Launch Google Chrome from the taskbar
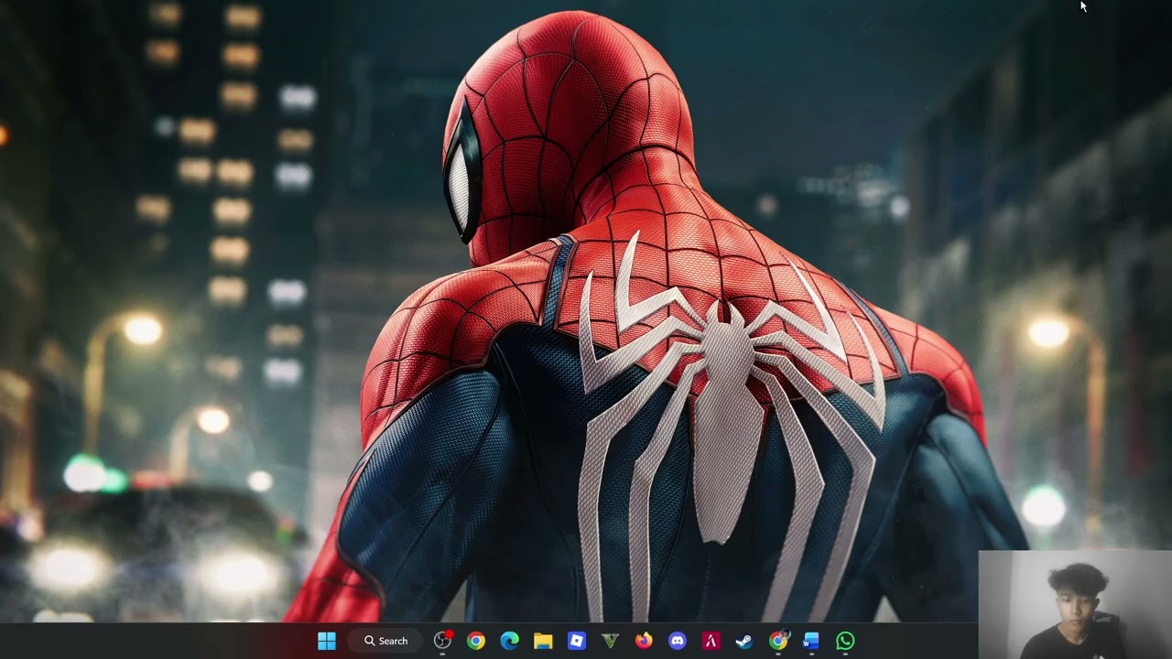Viewport: 1172px width, 659px height. pyautogui.click(x=476, y=641)
